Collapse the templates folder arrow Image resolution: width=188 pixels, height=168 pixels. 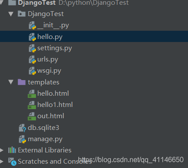(x=11, y=82)
